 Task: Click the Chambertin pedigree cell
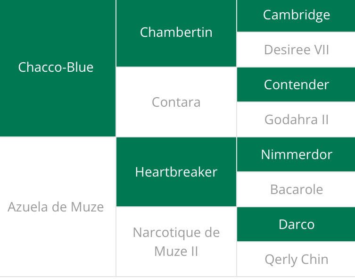click(176, 32)
